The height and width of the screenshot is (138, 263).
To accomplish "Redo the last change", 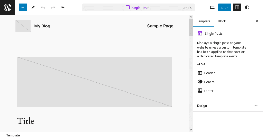I will pos(53,7).
